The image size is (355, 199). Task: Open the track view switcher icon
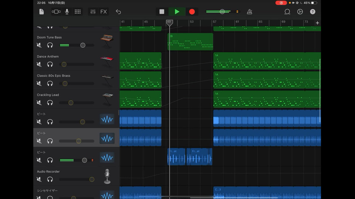pyautogui.click(x=56, y=12)
